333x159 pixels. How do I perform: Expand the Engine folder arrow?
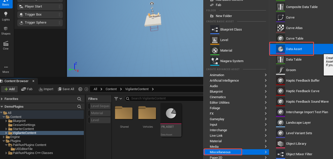tap(4, 137)
